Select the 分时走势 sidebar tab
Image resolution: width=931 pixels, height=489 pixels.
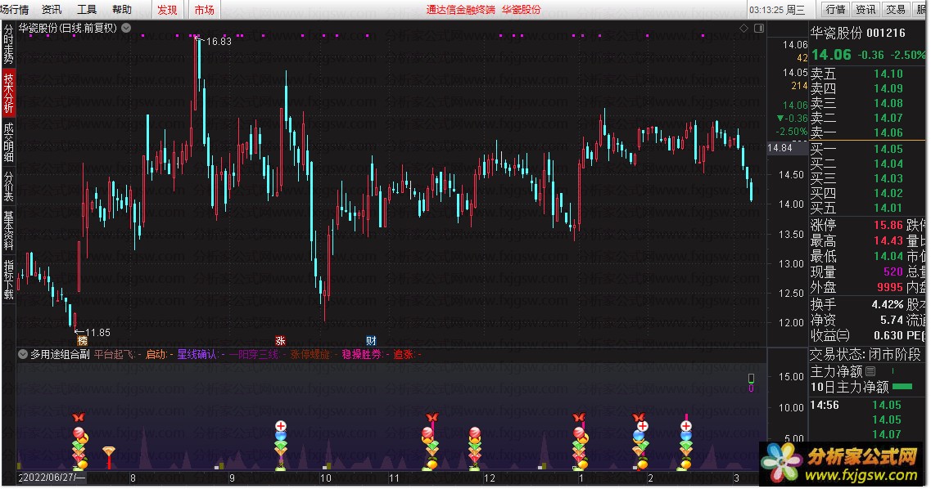pos(8,44)
